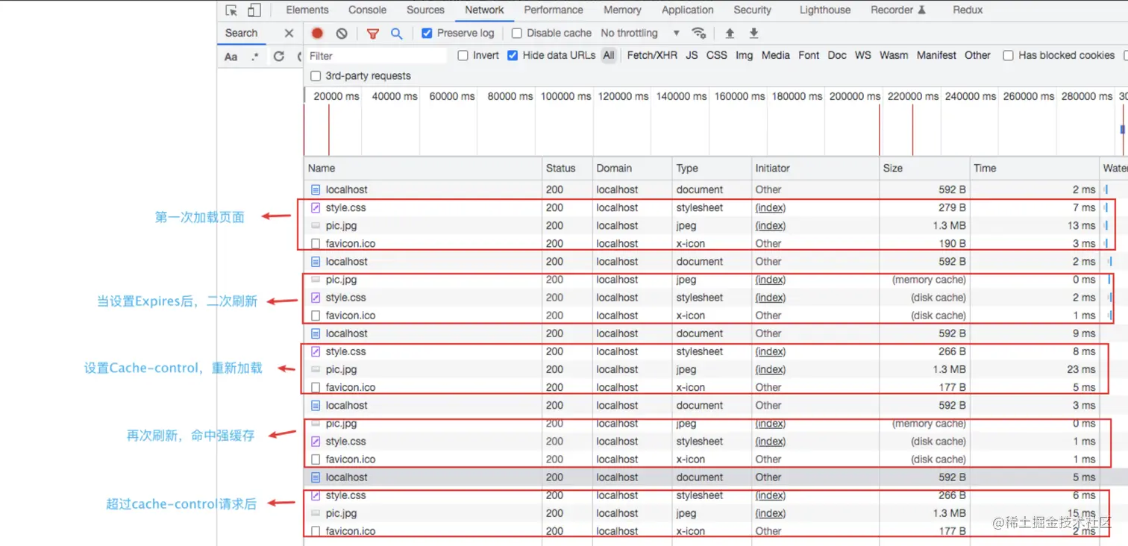Activate the inspect element picker

(232, 10)
